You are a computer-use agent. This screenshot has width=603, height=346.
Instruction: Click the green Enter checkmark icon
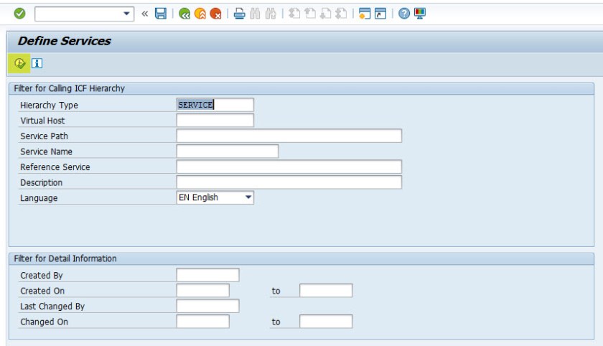(19, 14)
